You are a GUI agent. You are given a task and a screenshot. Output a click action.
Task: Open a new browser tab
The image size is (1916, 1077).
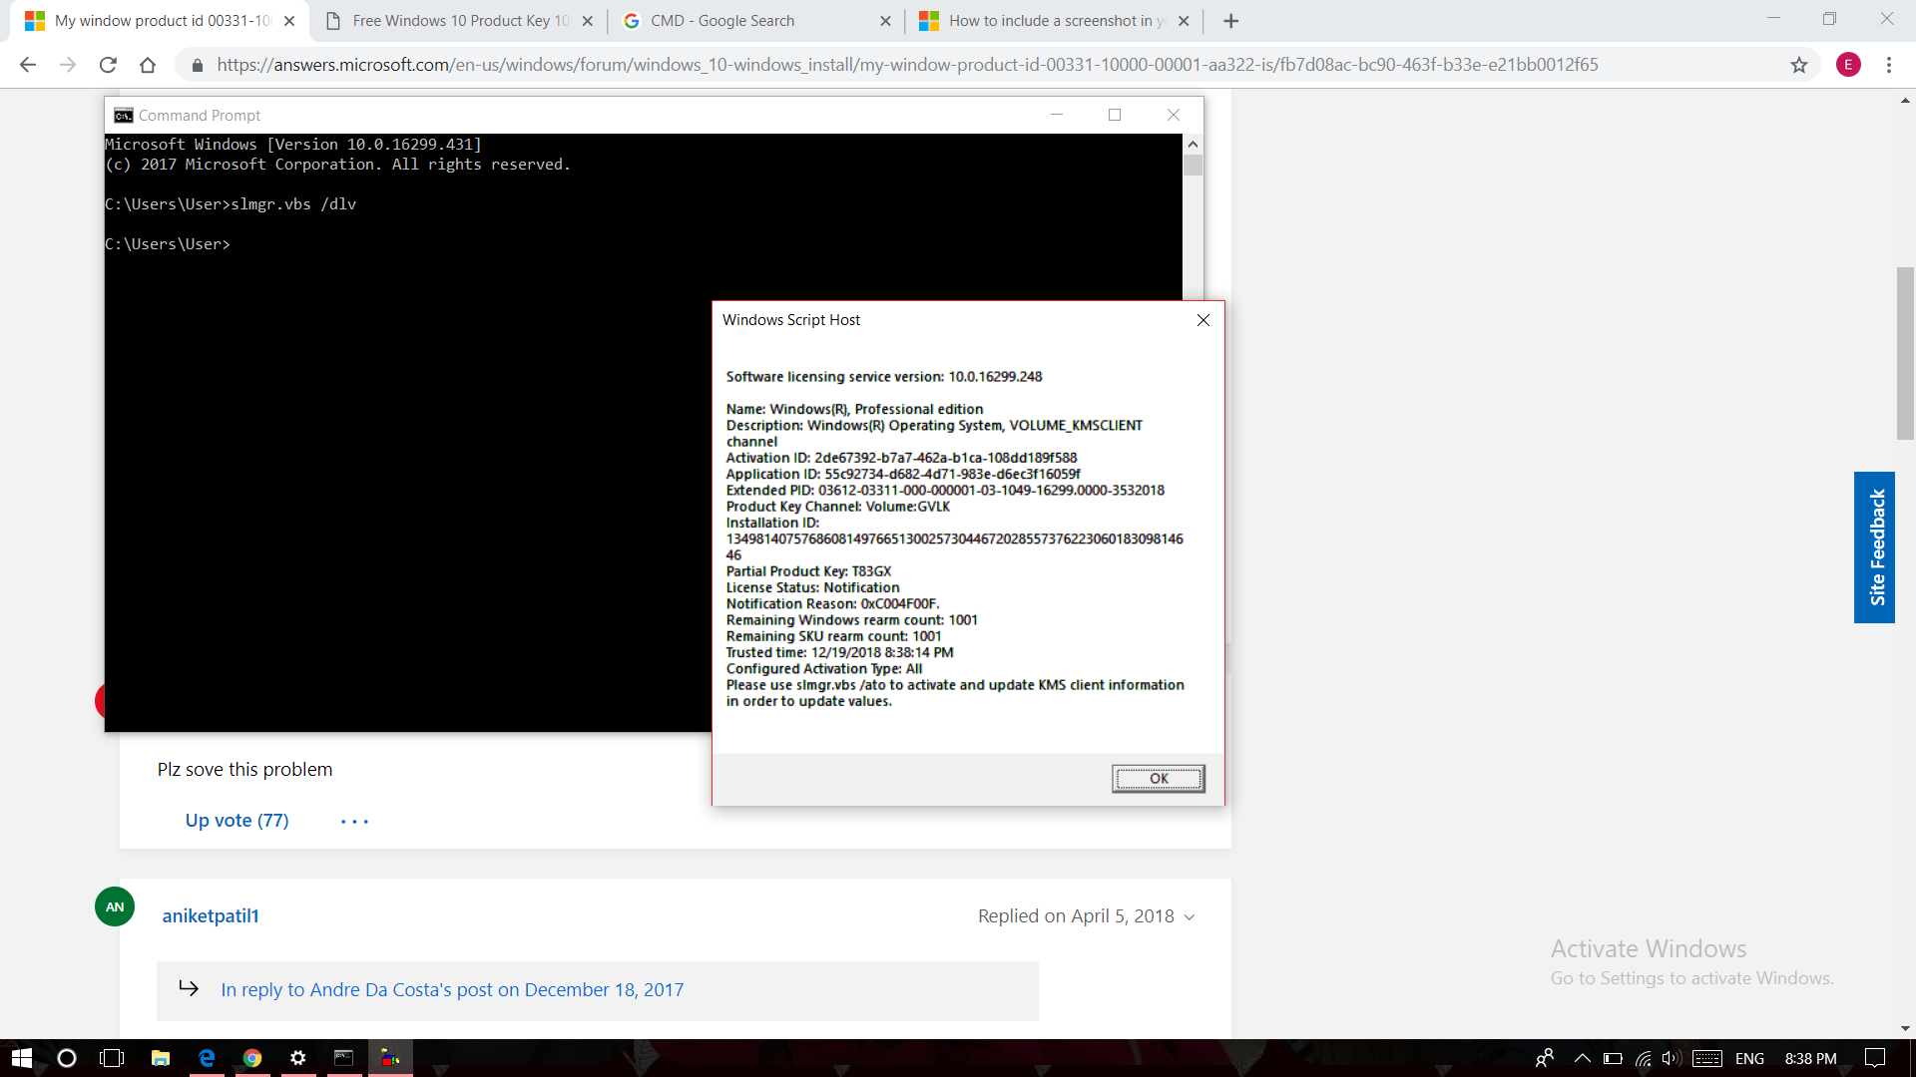click(1230, 21)
